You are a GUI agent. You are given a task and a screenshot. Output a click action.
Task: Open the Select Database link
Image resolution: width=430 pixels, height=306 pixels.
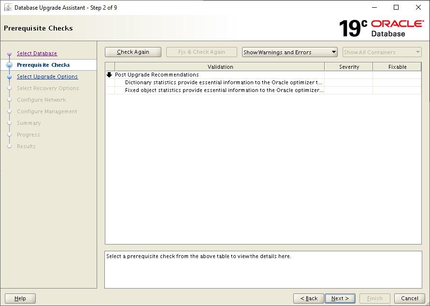click(37, 53)
